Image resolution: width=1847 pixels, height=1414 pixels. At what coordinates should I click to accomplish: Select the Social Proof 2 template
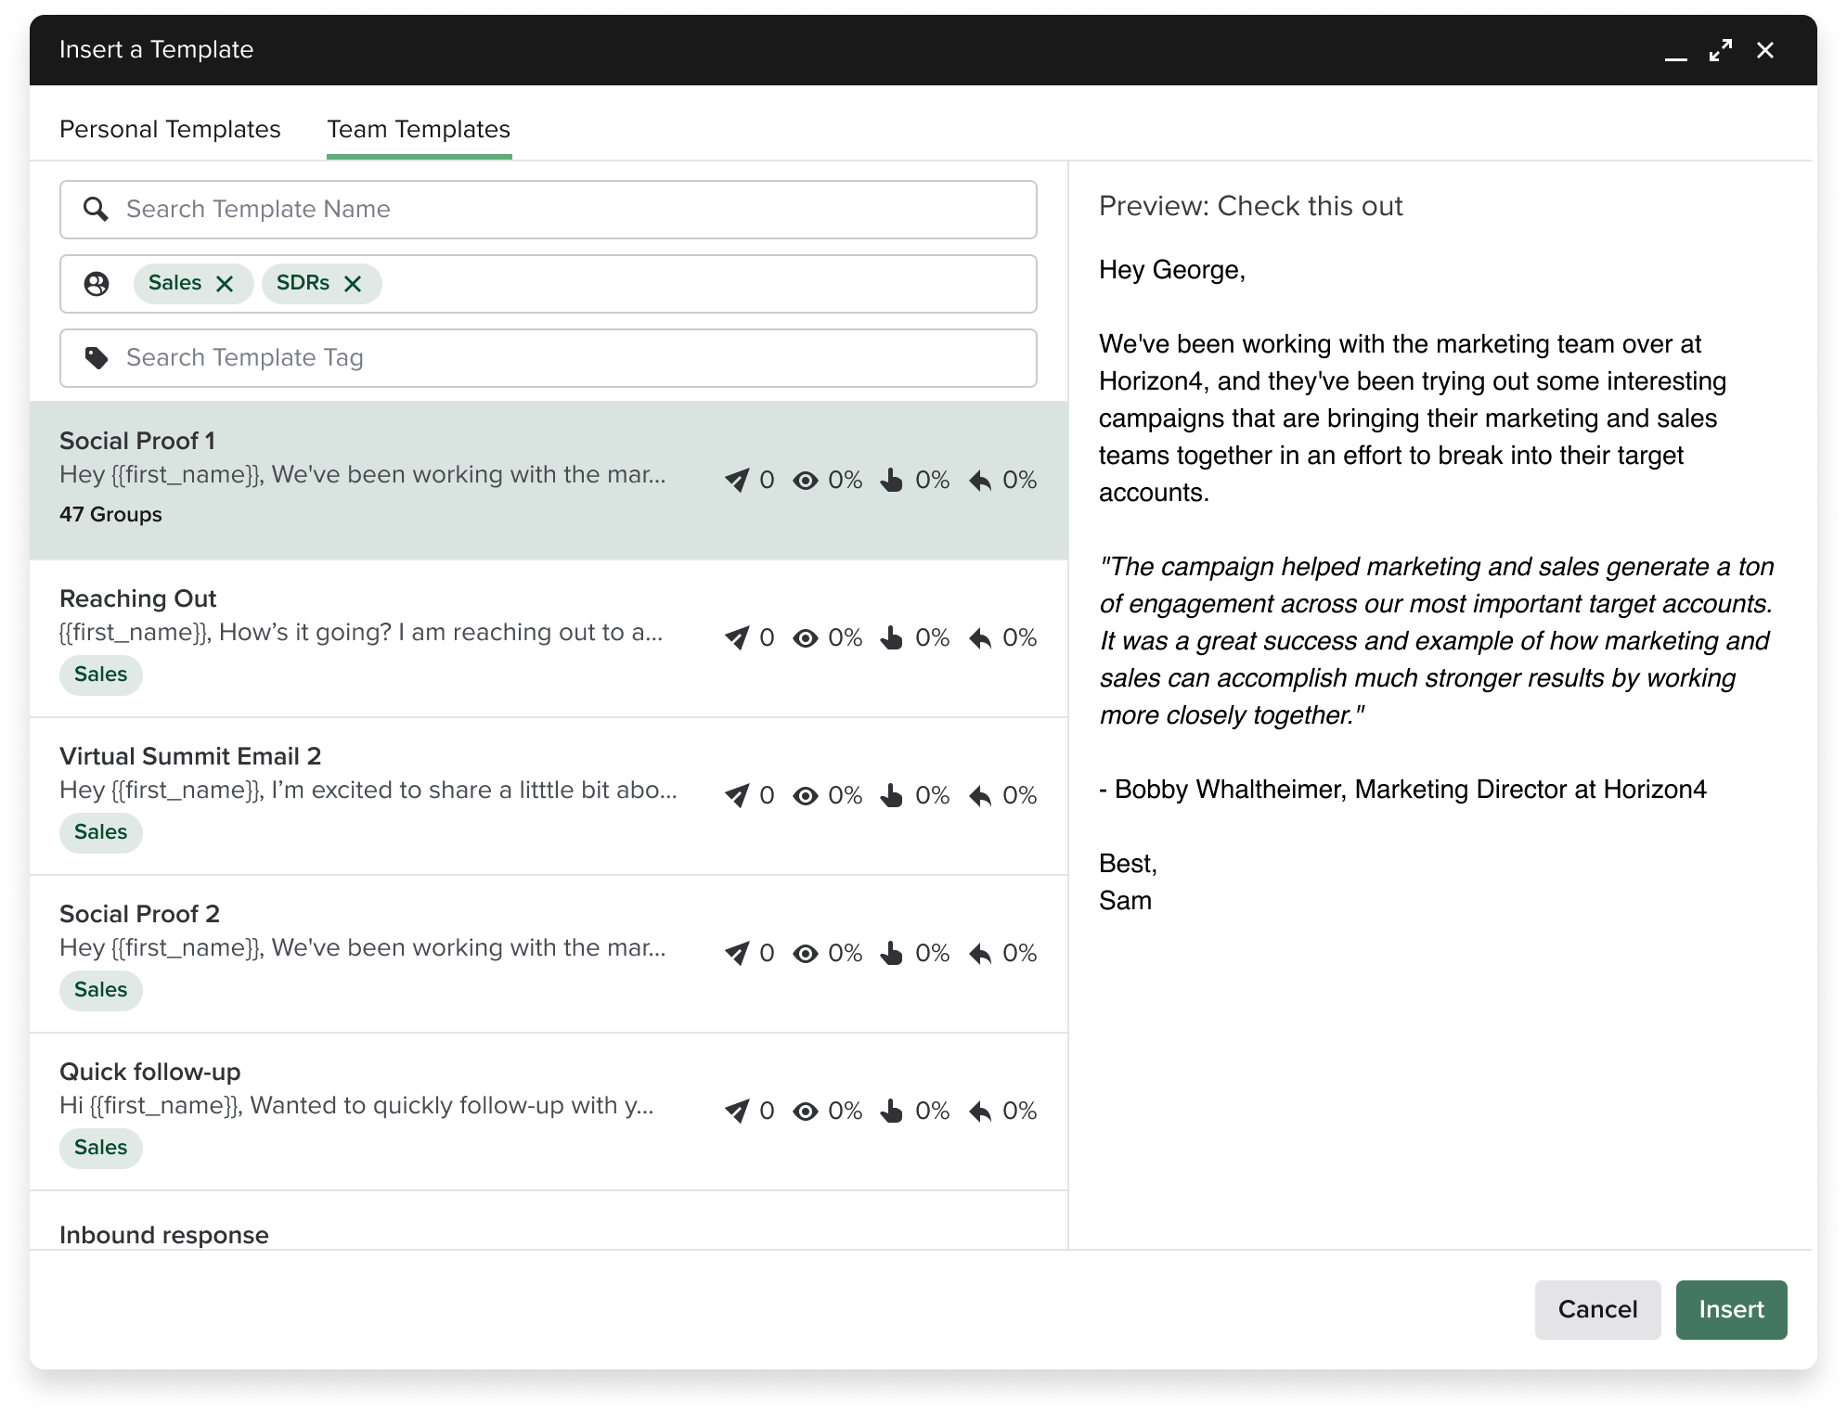click(371, 946)
